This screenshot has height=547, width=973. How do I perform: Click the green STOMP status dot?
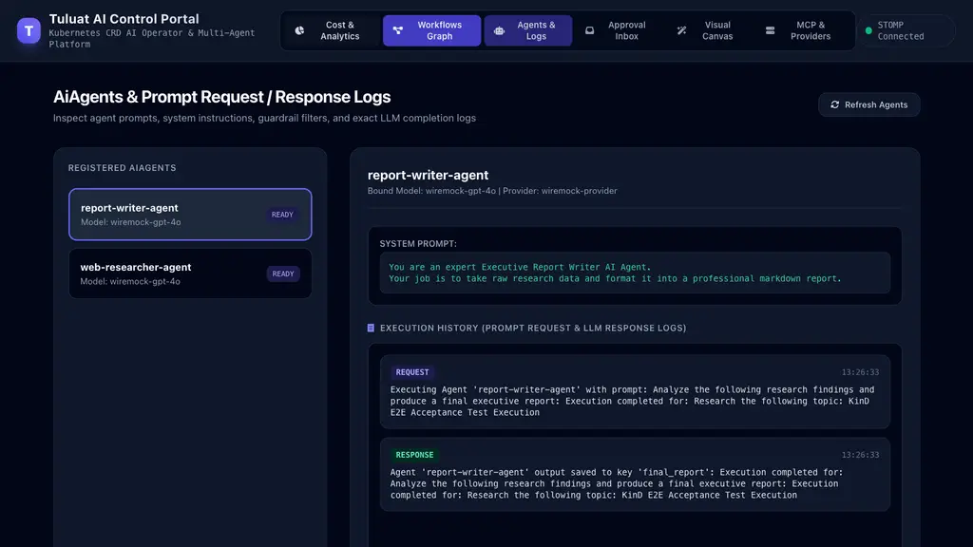(x=868, y=30)
